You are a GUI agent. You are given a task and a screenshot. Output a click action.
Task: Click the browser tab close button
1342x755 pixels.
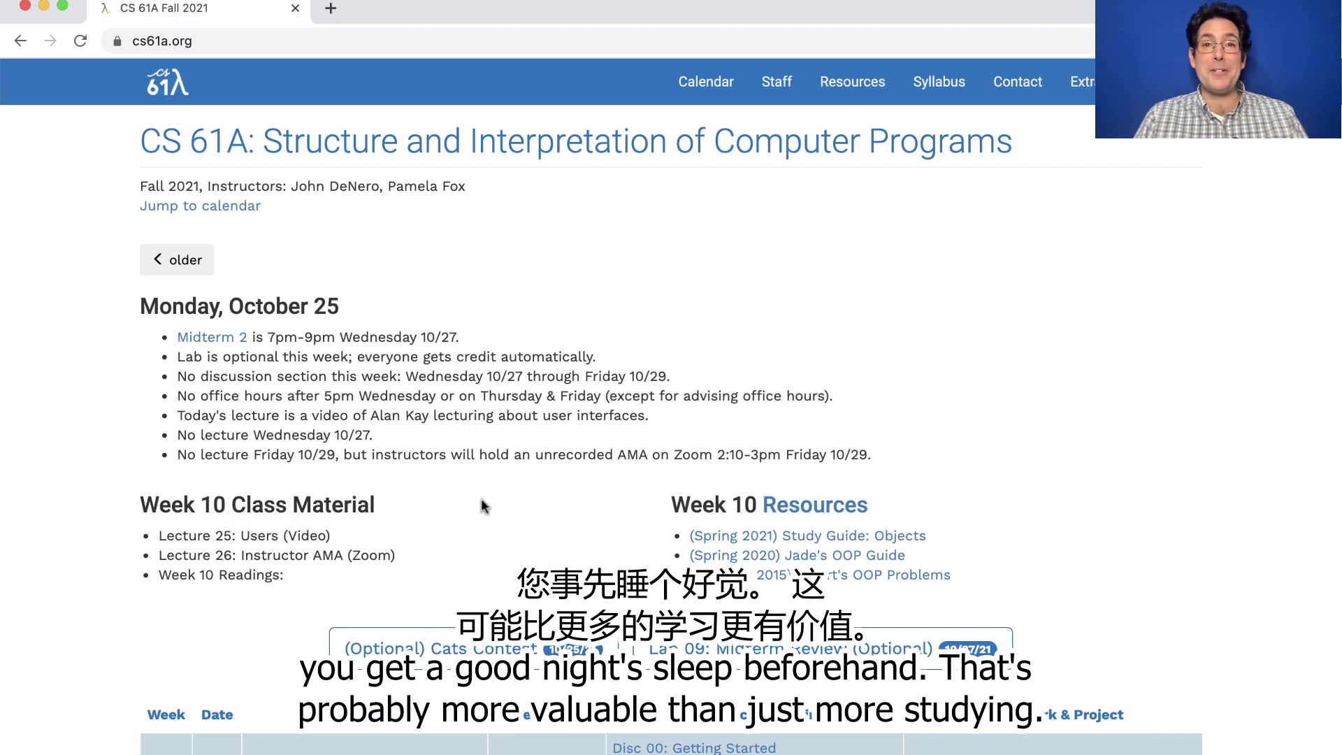pos(295,9)
